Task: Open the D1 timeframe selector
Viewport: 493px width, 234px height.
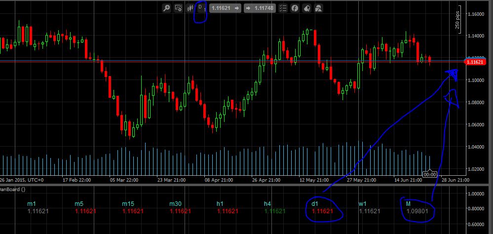Action: point(201,8)
